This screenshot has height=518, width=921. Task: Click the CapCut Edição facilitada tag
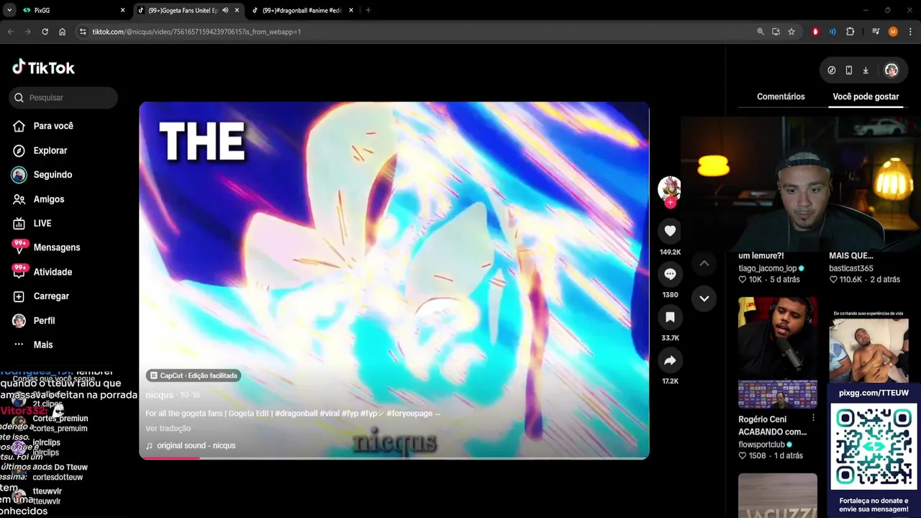(194, 376)
